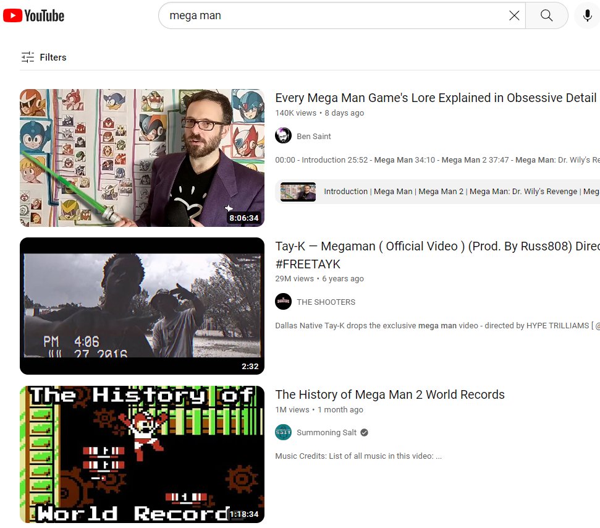This screenshot has width=600, height=528.
Task: Click the '1M views • 1 month ago' text
Action: [319, 410]
